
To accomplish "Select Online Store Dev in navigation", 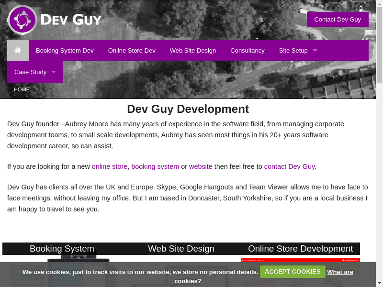I will coord(132,50).
